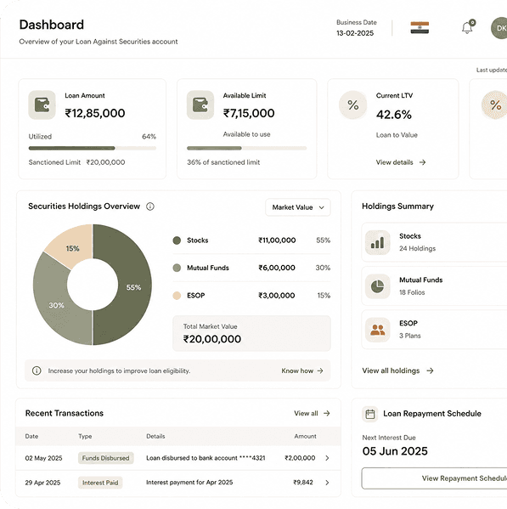This screenshot has height=509, width=507.
Task: Click the Details column header
Action: (155, 436)
